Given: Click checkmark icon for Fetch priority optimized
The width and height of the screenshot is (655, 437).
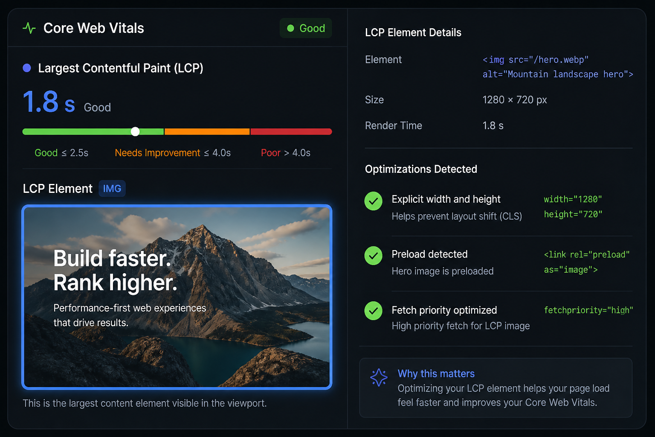Looking at the screenshot, I should (x=373, y=311).
